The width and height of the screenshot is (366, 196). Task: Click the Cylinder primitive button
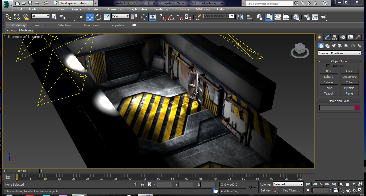328,82
